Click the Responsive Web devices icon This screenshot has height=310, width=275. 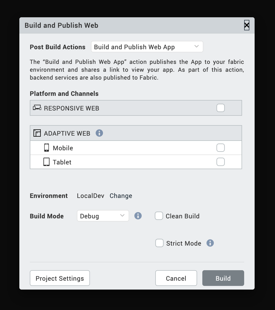[x=37, y=108]
